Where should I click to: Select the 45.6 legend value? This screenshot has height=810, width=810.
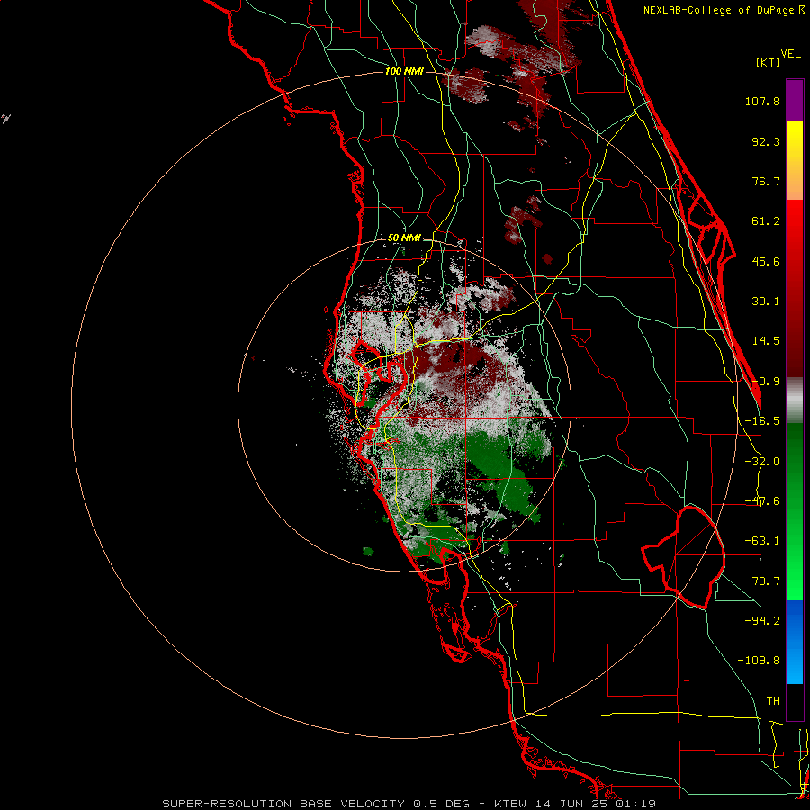pyautogui.click(x=766, y=261)
